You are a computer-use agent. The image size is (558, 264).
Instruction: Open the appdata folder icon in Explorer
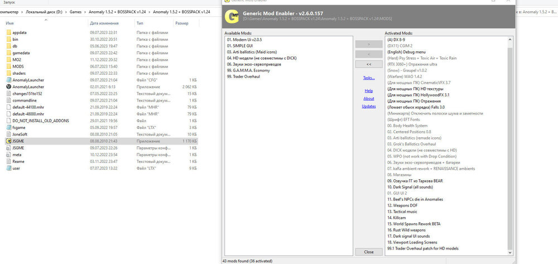pos(9,32)
